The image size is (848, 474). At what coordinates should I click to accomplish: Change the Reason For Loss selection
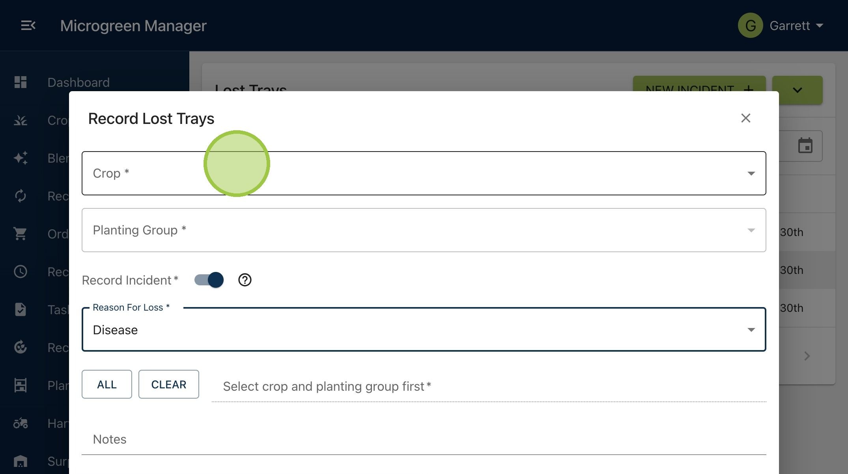pos(424,330)
